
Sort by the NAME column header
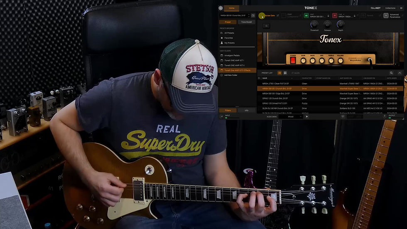265,78
